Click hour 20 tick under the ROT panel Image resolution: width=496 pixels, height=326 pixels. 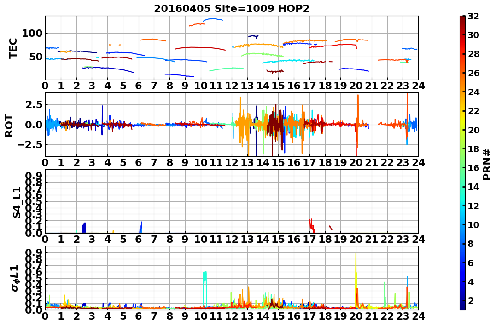pyautogui.click(x=356, y=163)
